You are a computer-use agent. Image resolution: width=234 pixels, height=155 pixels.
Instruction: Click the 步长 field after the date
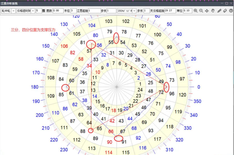point(146,11)
